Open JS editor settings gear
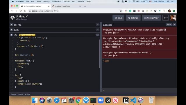Screen dimensions: 186x105 12,35
